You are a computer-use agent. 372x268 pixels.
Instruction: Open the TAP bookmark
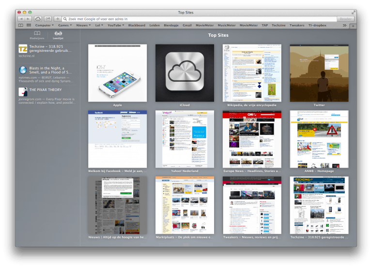tap(265, 25)
